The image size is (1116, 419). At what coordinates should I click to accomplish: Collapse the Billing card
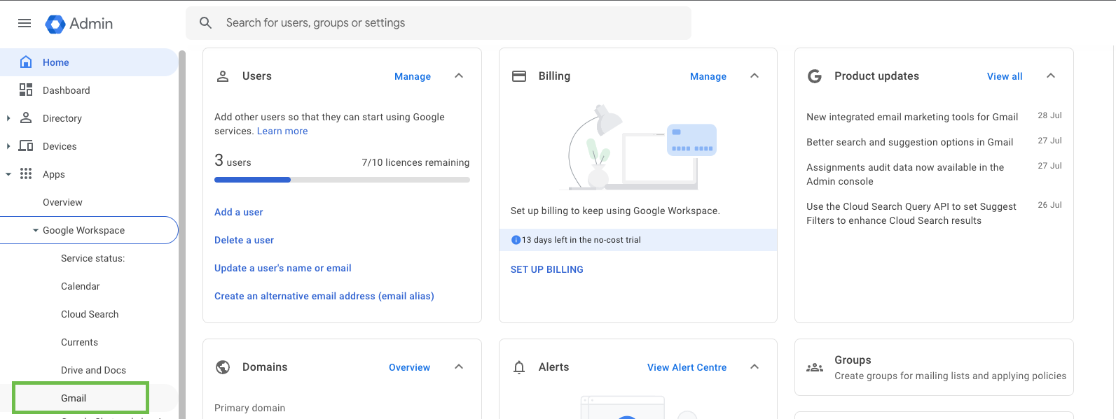[x=755, y=76]
